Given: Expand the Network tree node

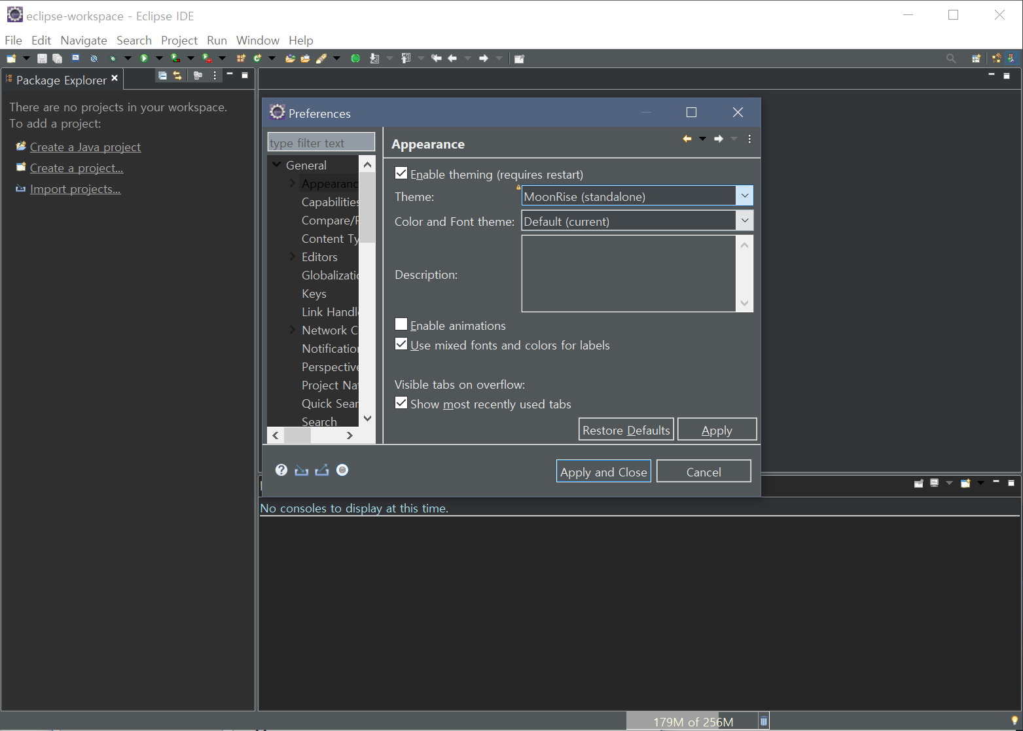Looking at the screenshot, I should click(x=292, y=330).
